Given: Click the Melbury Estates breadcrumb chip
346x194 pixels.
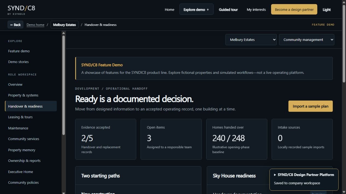Looking at the screenshot, I should tap(65, 25).
